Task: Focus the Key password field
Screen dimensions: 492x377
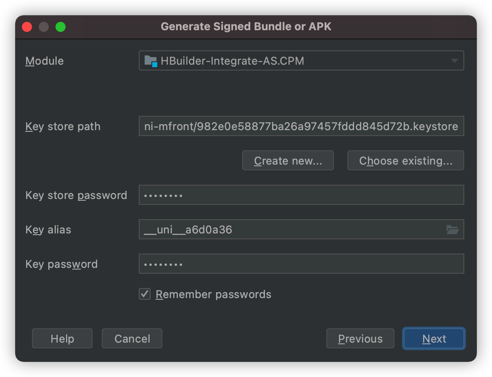Action: pyautogui.click(x=301, y=264)
